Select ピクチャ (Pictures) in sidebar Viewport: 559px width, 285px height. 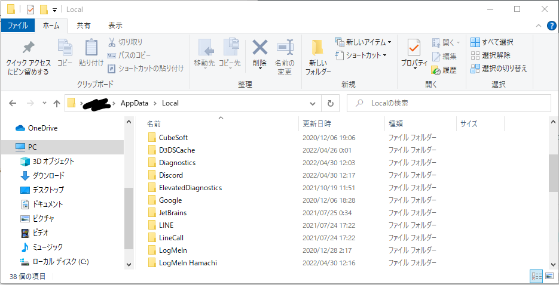[x=38, y=219]
